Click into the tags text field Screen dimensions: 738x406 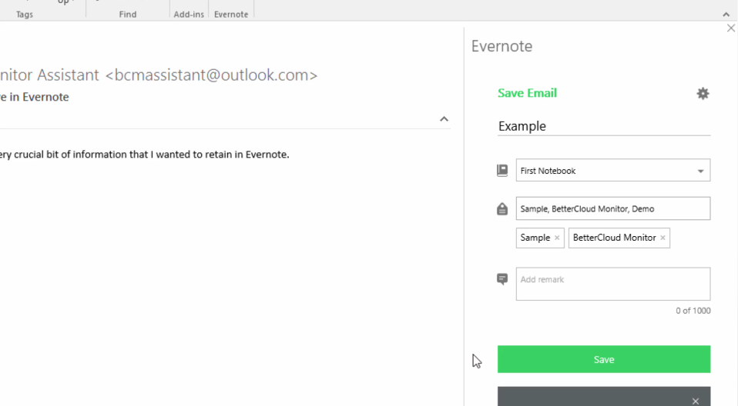612,208
